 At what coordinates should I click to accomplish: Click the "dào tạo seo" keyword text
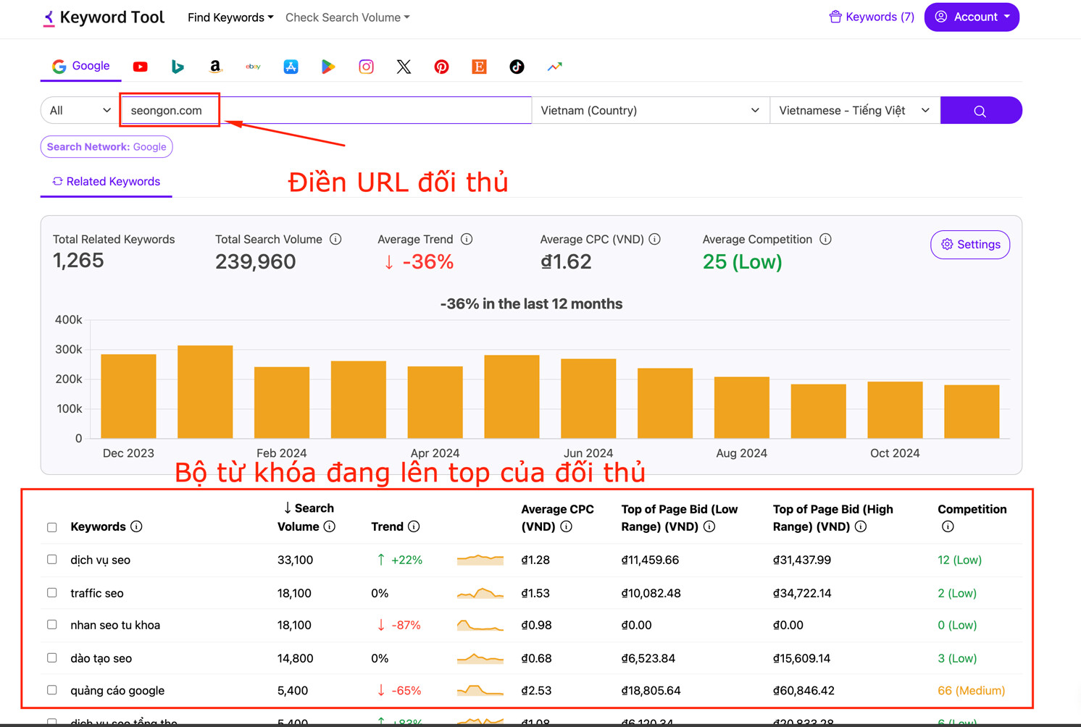(x=101, y=658)
